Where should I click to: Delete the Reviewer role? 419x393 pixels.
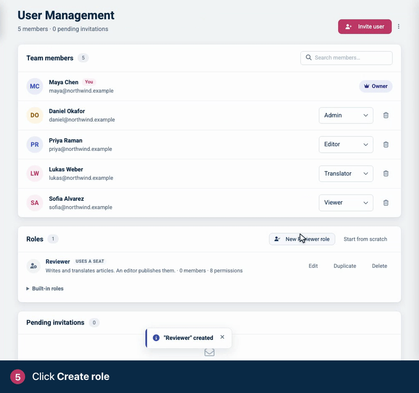379,266
